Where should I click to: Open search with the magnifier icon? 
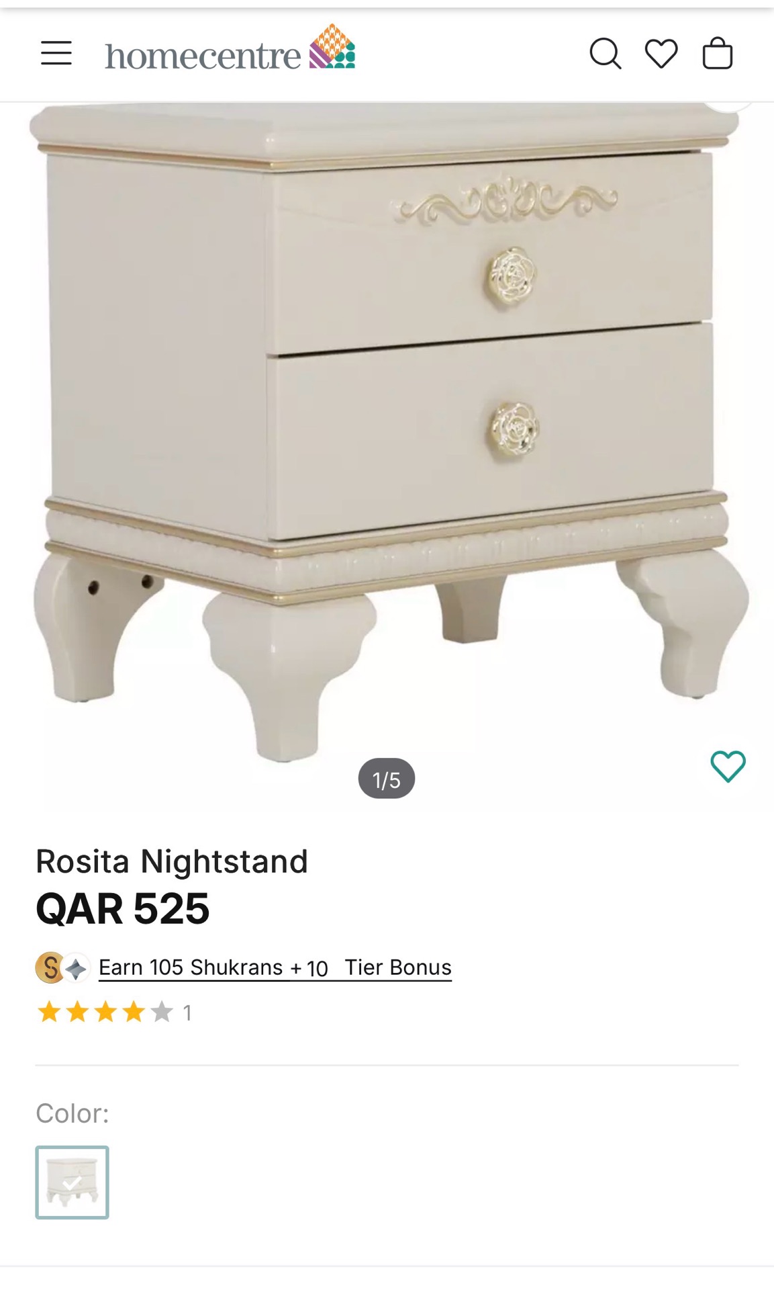(605, 53)
